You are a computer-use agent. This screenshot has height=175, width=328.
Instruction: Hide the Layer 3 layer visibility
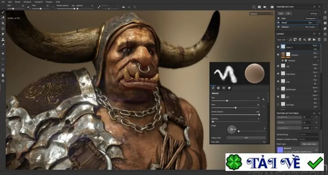pyautogui.click(x=278, y=47)
